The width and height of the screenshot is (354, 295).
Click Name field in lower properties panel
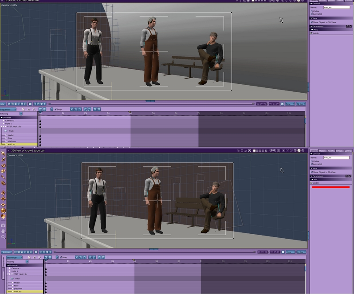click(336, 157)
